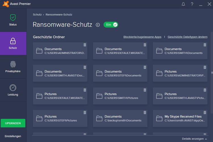Toggle the Ransomware-Schutz Ein switch
The height and width of the screenshot is (142, 213).
pyautogui.click(x=111, y=25)
